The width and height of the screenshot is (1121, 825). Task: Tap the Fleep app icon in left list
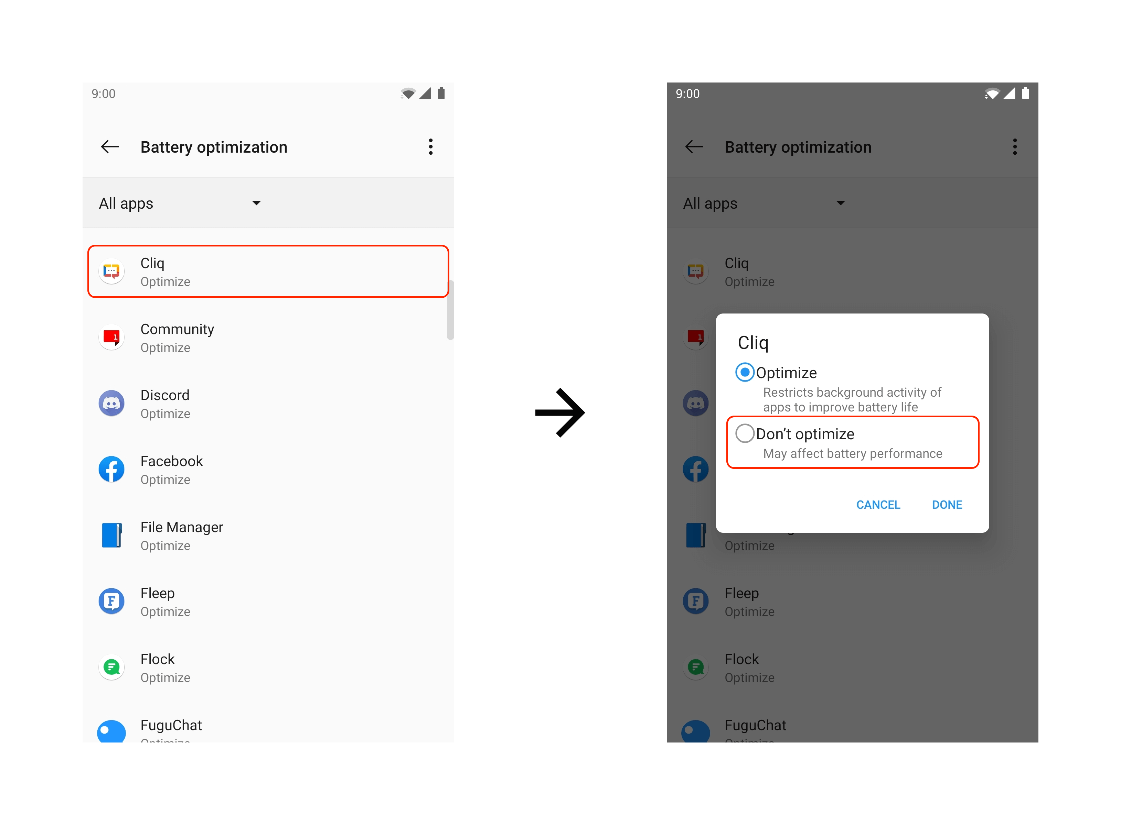pyautogui.click(x=111, y=601)
